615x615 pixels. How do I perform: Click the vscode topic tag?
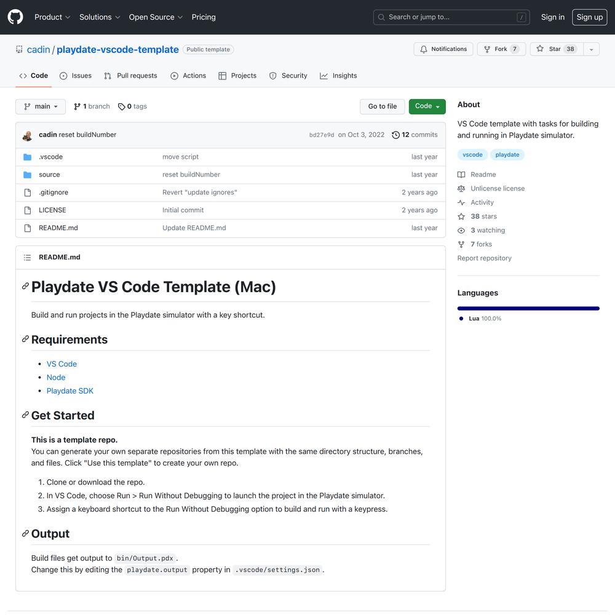pos(472,155)
